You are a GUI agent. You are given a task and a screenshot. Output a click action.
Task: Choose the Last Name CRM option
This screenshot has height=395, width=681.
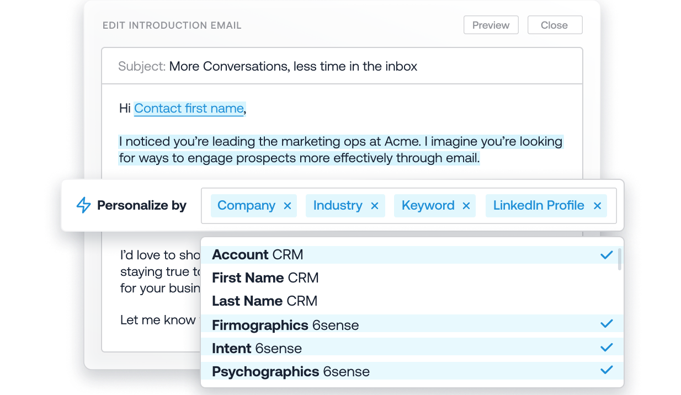[x=412, y=301]
